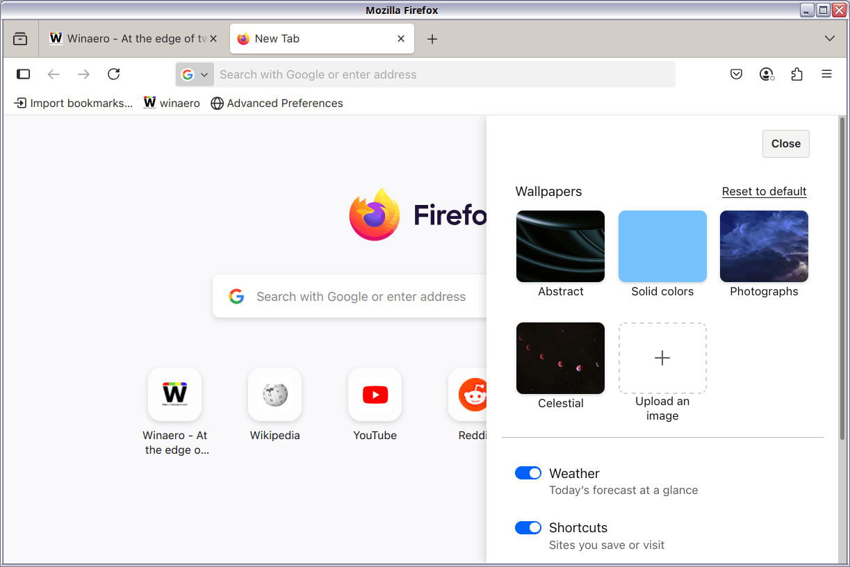Open Advanced Preferences bookmark
Viewport: 850px width, 567px height.
[277, 103]
